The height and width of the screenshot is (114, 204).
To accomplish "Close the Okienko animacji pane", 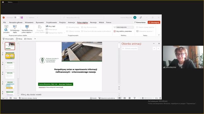I will [159, 44].
